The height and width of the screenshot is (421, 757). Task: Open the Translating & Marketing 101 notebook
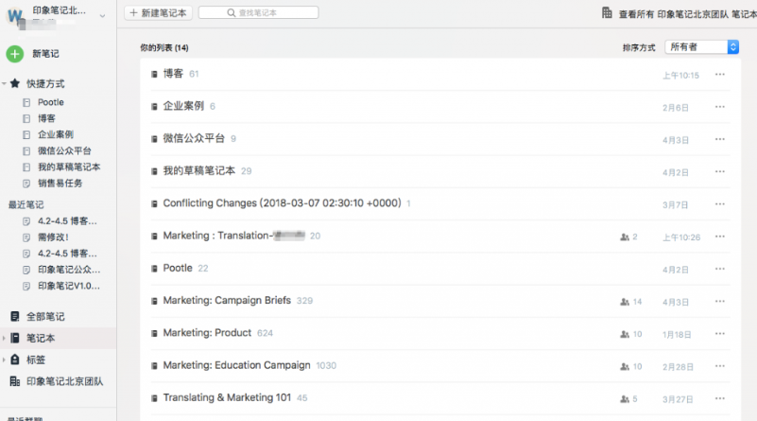pos(227,397)
